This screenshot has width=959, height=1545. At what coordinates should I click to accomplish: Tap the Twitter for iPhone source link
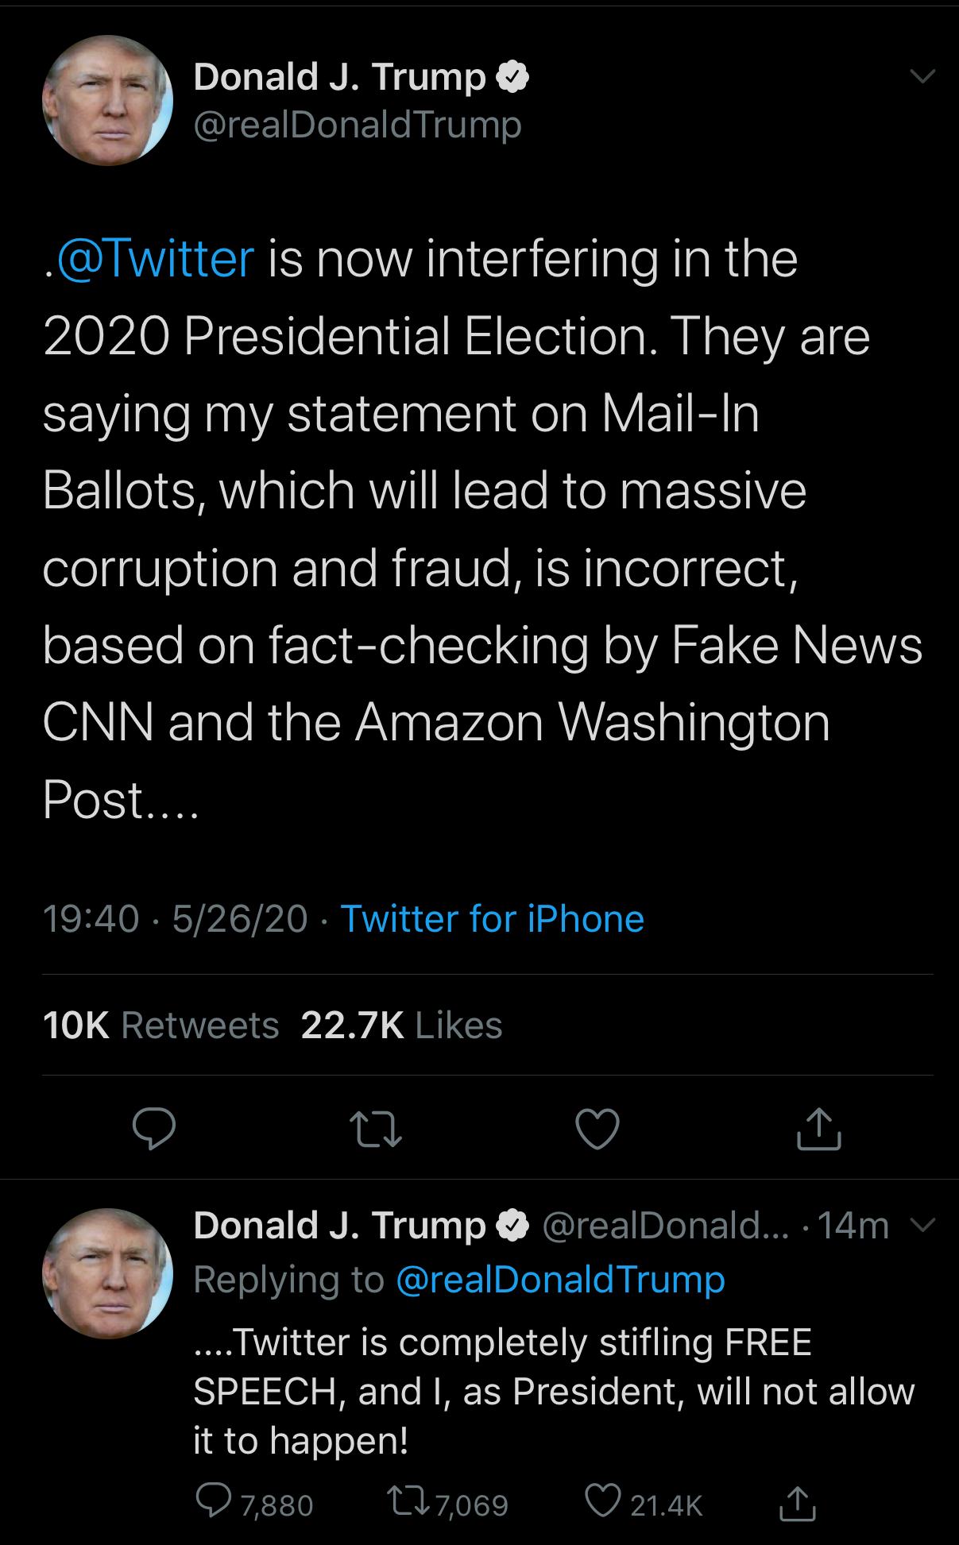tap(492, 919)
